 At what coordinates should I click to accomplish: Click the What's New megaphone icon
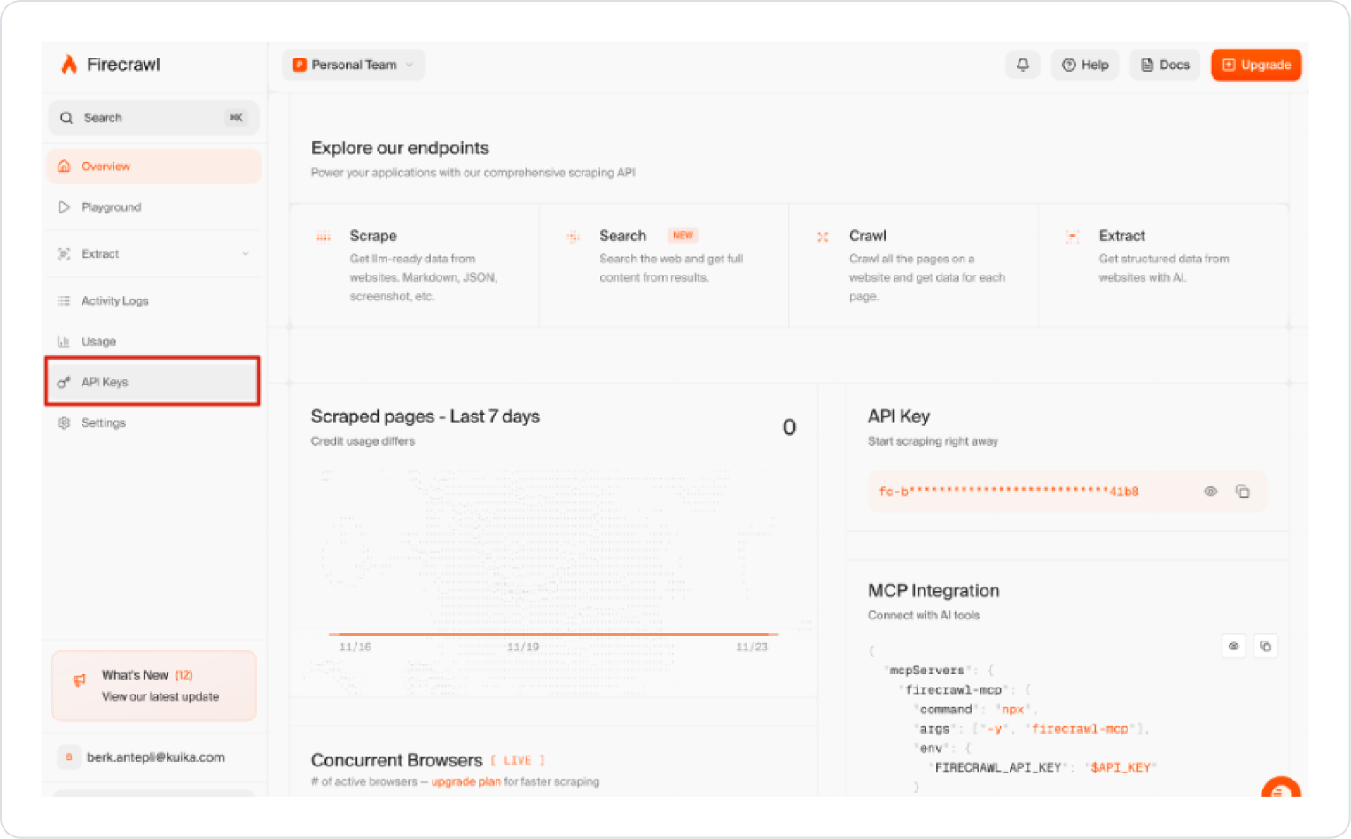point(79,680)
